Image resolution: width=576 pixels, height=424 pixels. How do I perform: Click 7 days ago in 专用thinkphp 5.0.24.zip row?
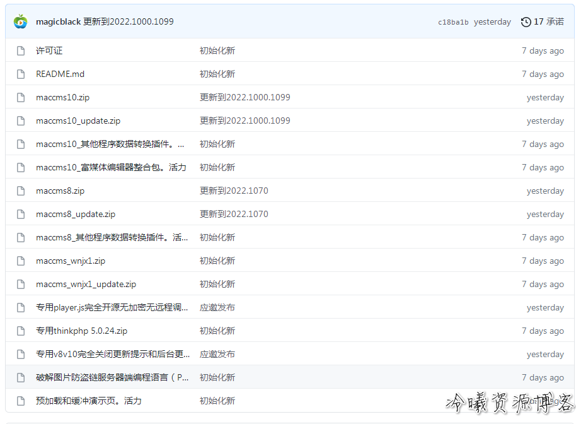point(543,331)
